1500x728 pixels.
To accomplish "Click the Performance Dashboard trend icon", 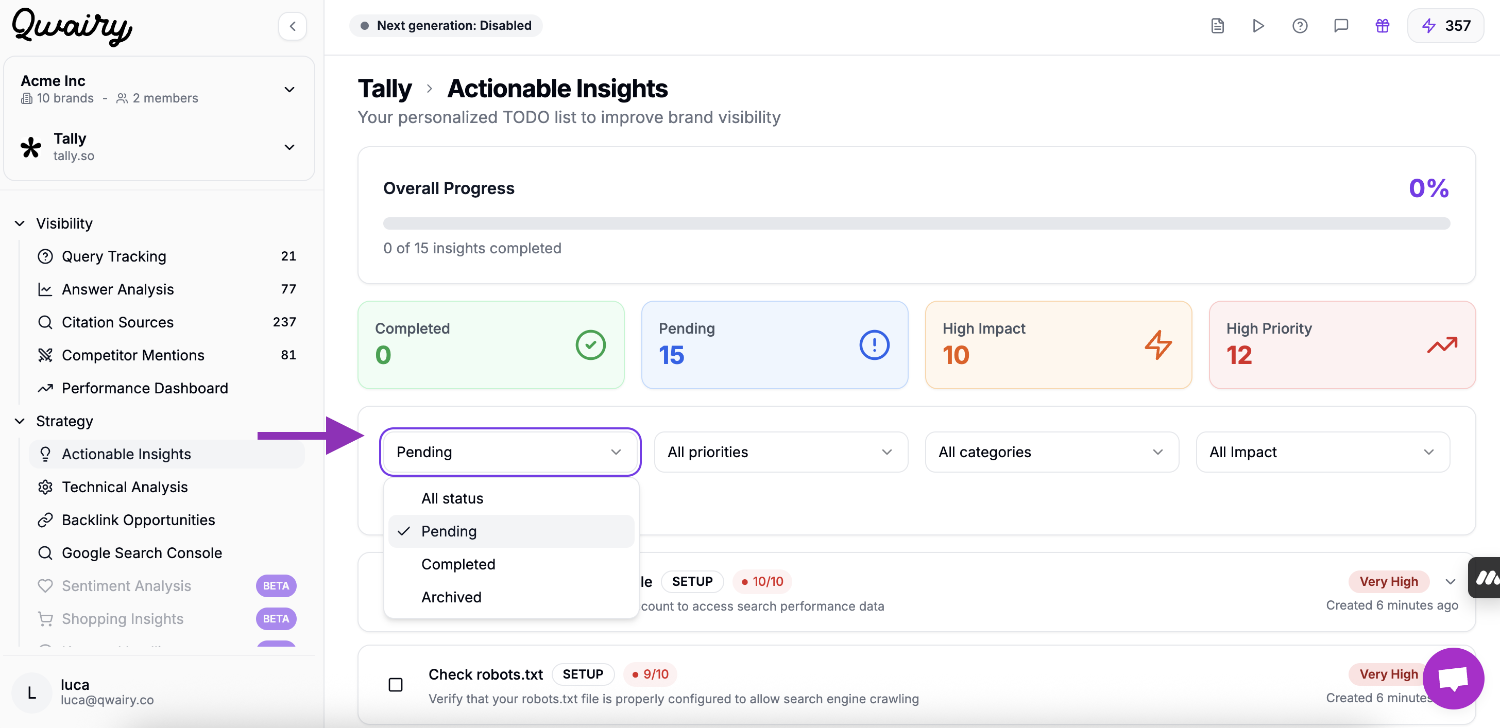I will [45, 388].
